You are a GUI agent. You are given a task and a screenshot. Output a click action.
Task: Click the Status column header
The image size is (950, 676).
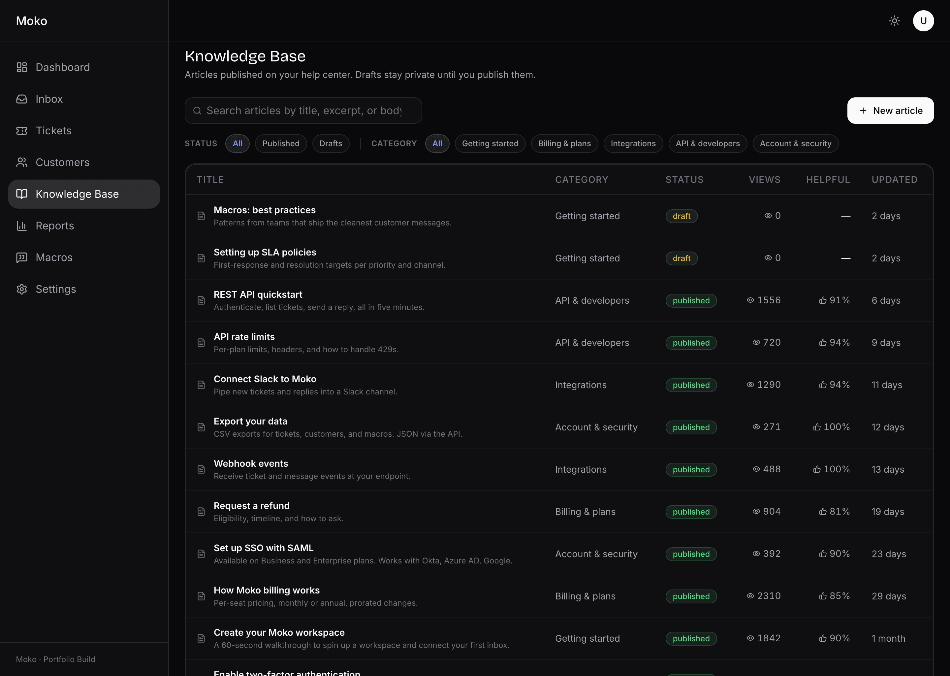pos(684,180)
